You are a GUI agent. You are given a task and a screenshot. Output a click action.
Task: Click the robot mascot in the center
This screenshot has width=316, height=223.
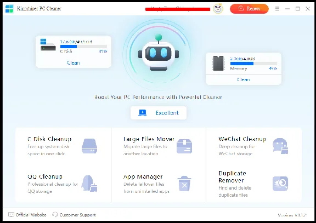click(x=159, y=53)
